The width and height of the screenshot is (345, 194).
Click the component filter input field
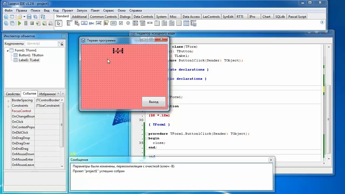click(42, 44)
